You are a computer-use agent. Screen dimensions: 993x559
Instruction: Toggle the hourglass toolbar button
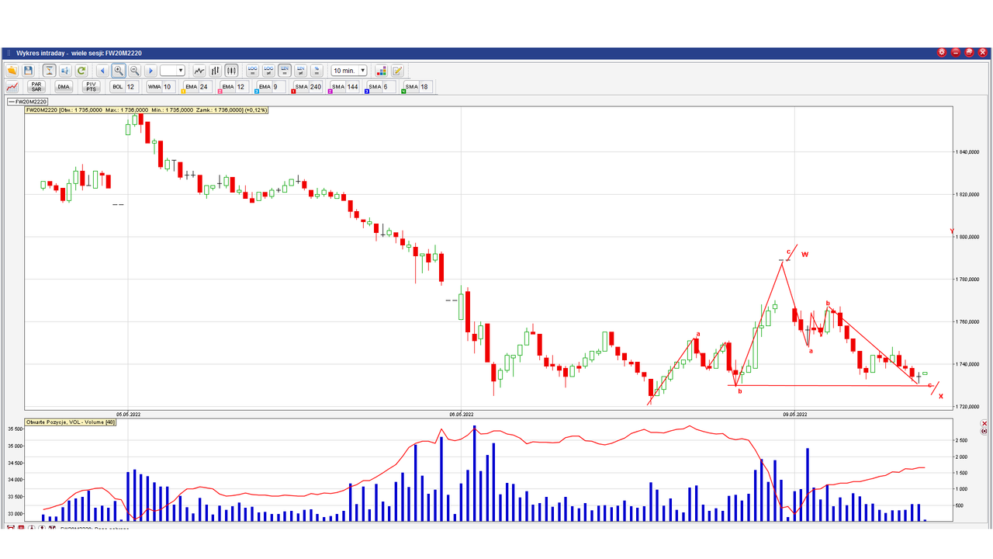(49, 71)
